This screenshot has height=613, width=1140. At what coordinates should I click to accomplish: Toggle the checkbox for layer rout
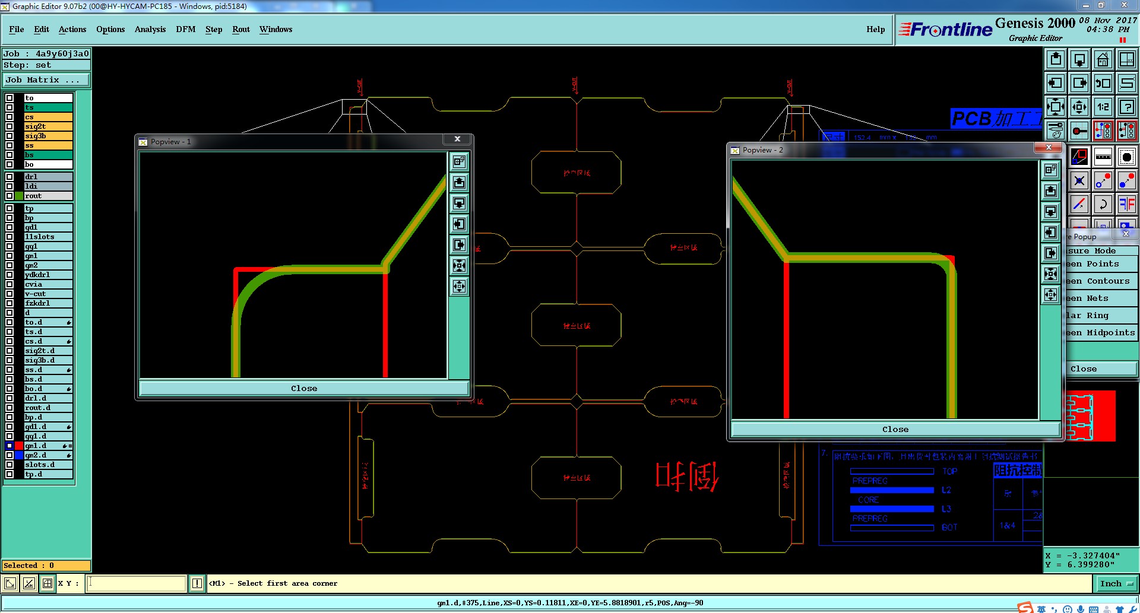click(9, 196)
